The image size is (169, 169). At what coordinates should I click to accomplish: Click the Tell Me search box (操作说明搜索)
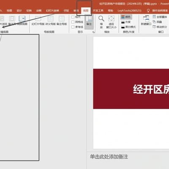(160, 11)
